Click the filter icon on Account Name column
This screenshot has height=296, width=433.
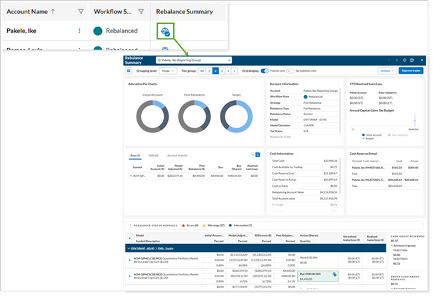(x=81, y=11)
